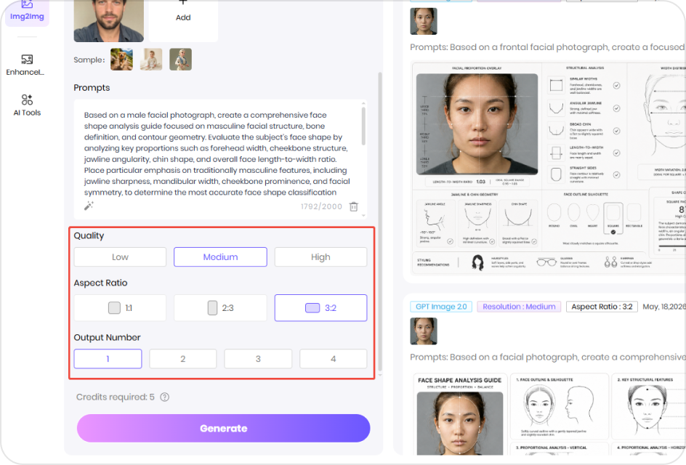The height and width of the screenshot is (465, 686).
Task: Select the 2:3 aspect ratio
Action: coord(220,308)
